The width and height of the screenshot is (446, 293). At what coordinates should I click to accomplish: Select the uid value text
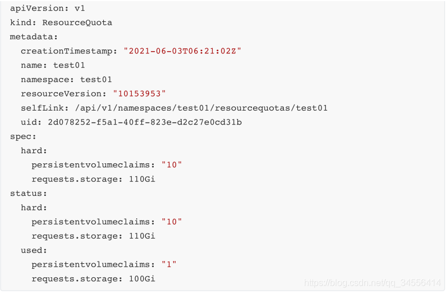tap(145, 122)
